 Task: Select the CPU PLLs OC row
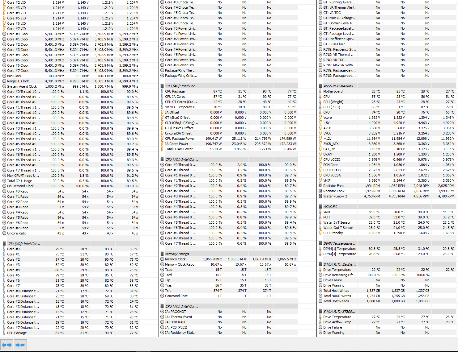click(387, 170)
